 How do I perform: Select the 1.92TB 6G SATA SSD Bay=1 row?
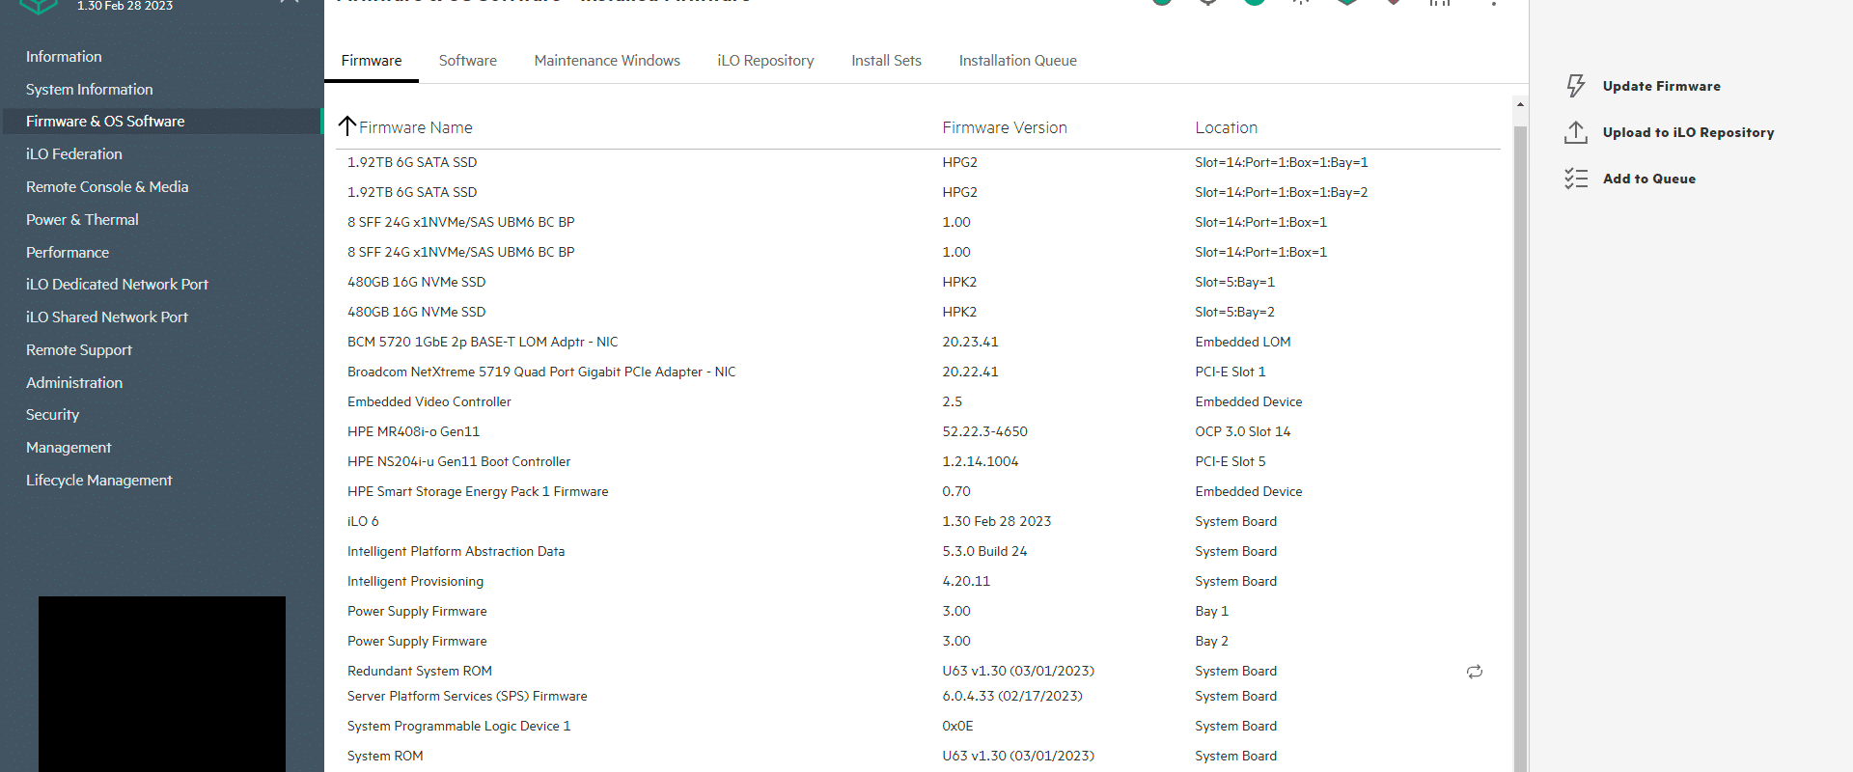click(x=918, y=162)
